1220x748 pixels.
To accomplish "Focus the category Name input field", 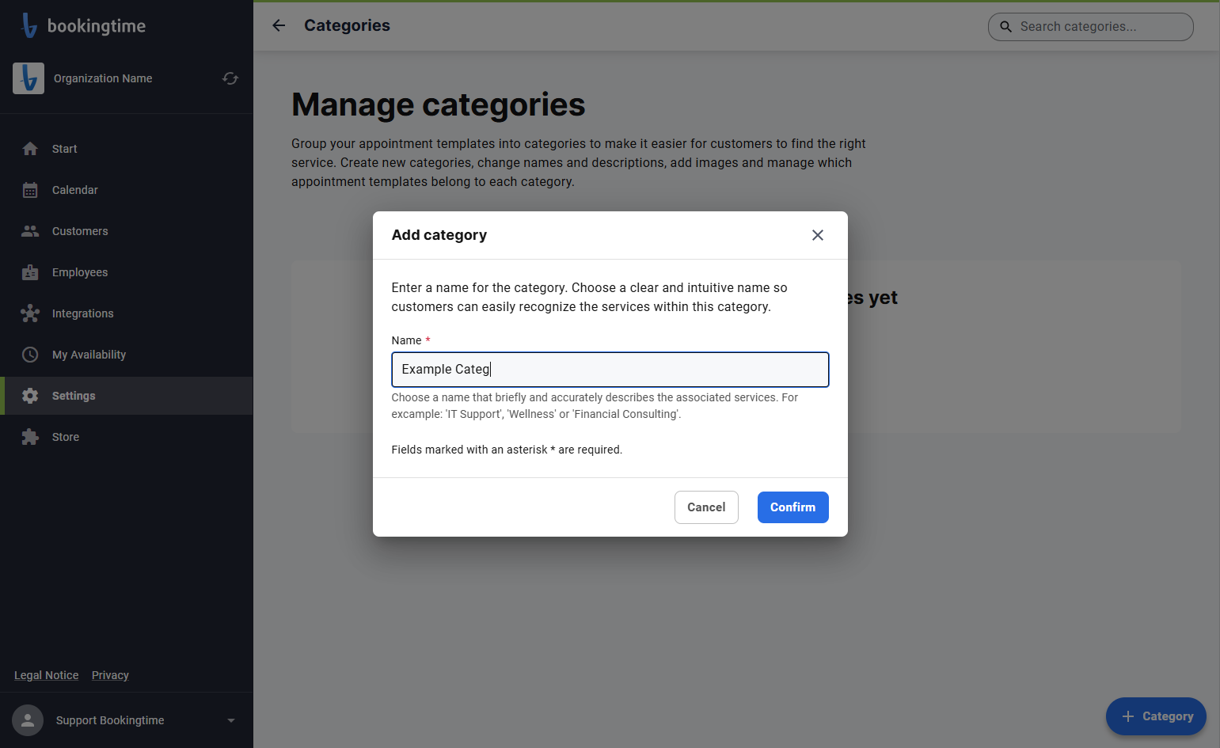I will point(610,370).
